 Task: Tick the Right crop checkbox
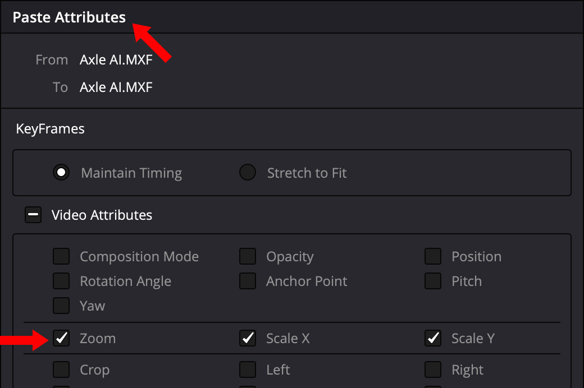pos(433,370)
